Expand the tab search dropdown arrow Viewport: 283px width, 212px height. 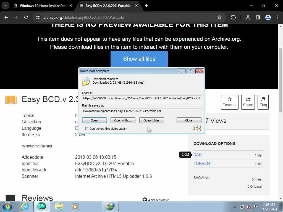[6, 6]
